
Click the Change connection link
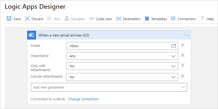[x=84, y=99]
